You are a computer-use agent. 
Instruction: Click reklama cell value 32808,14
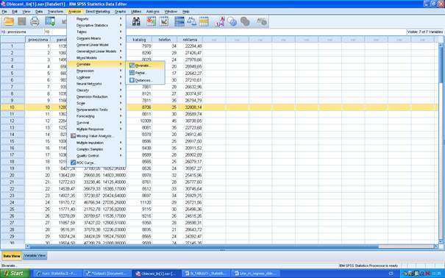pos(190,107)
